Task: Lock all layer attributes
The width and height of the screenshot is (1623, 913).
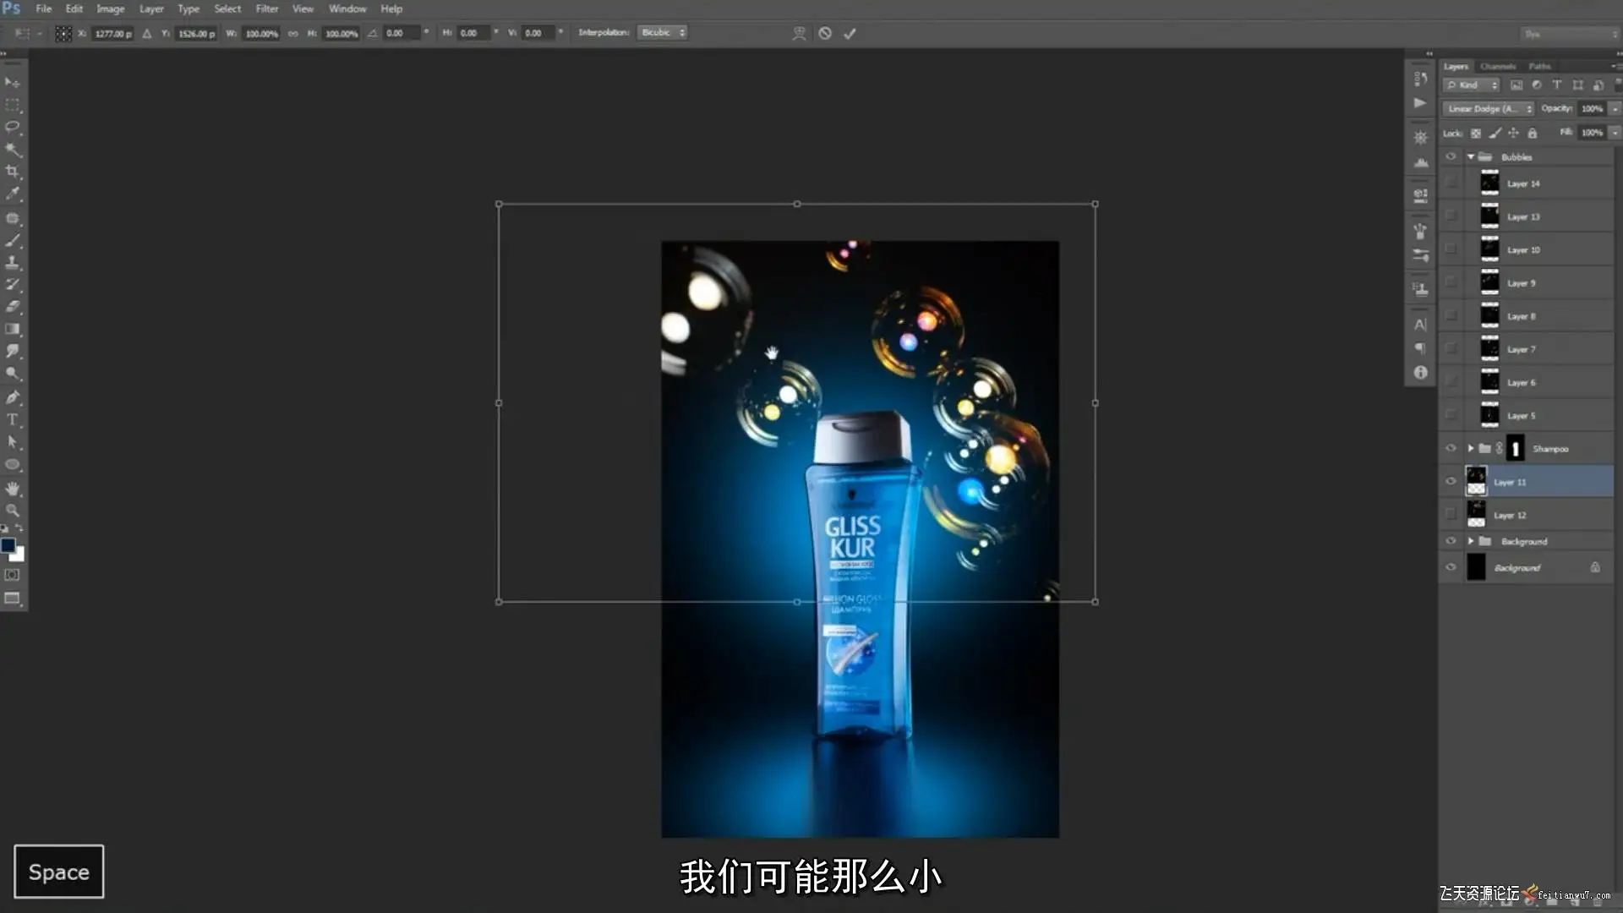Action: coord(1532,133)
